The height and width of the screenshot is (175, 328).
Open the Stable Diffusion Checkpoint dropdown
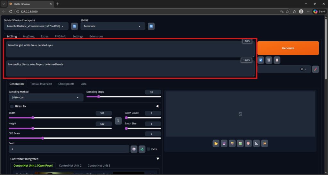tap(36, 26)
